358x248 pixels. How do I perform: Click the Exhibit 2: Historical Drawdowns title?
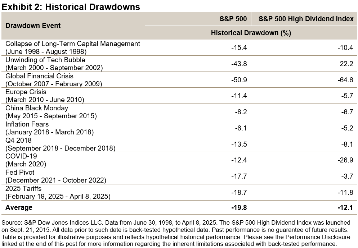(x=71, y=6)
